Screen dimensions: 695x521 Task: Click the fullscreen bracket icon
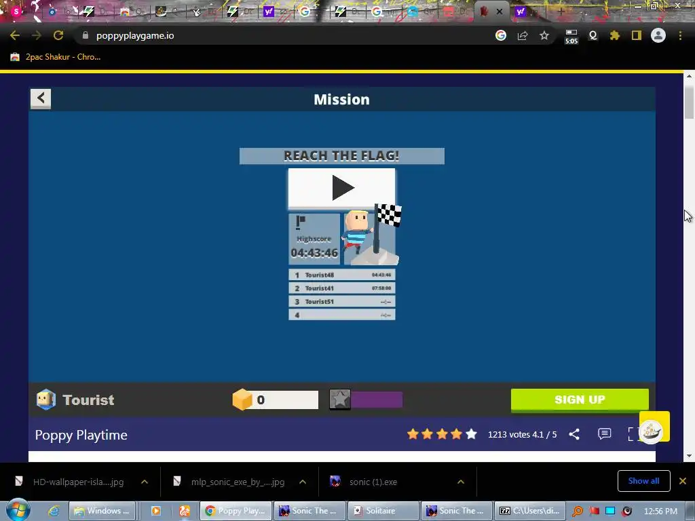coord(633,434)
